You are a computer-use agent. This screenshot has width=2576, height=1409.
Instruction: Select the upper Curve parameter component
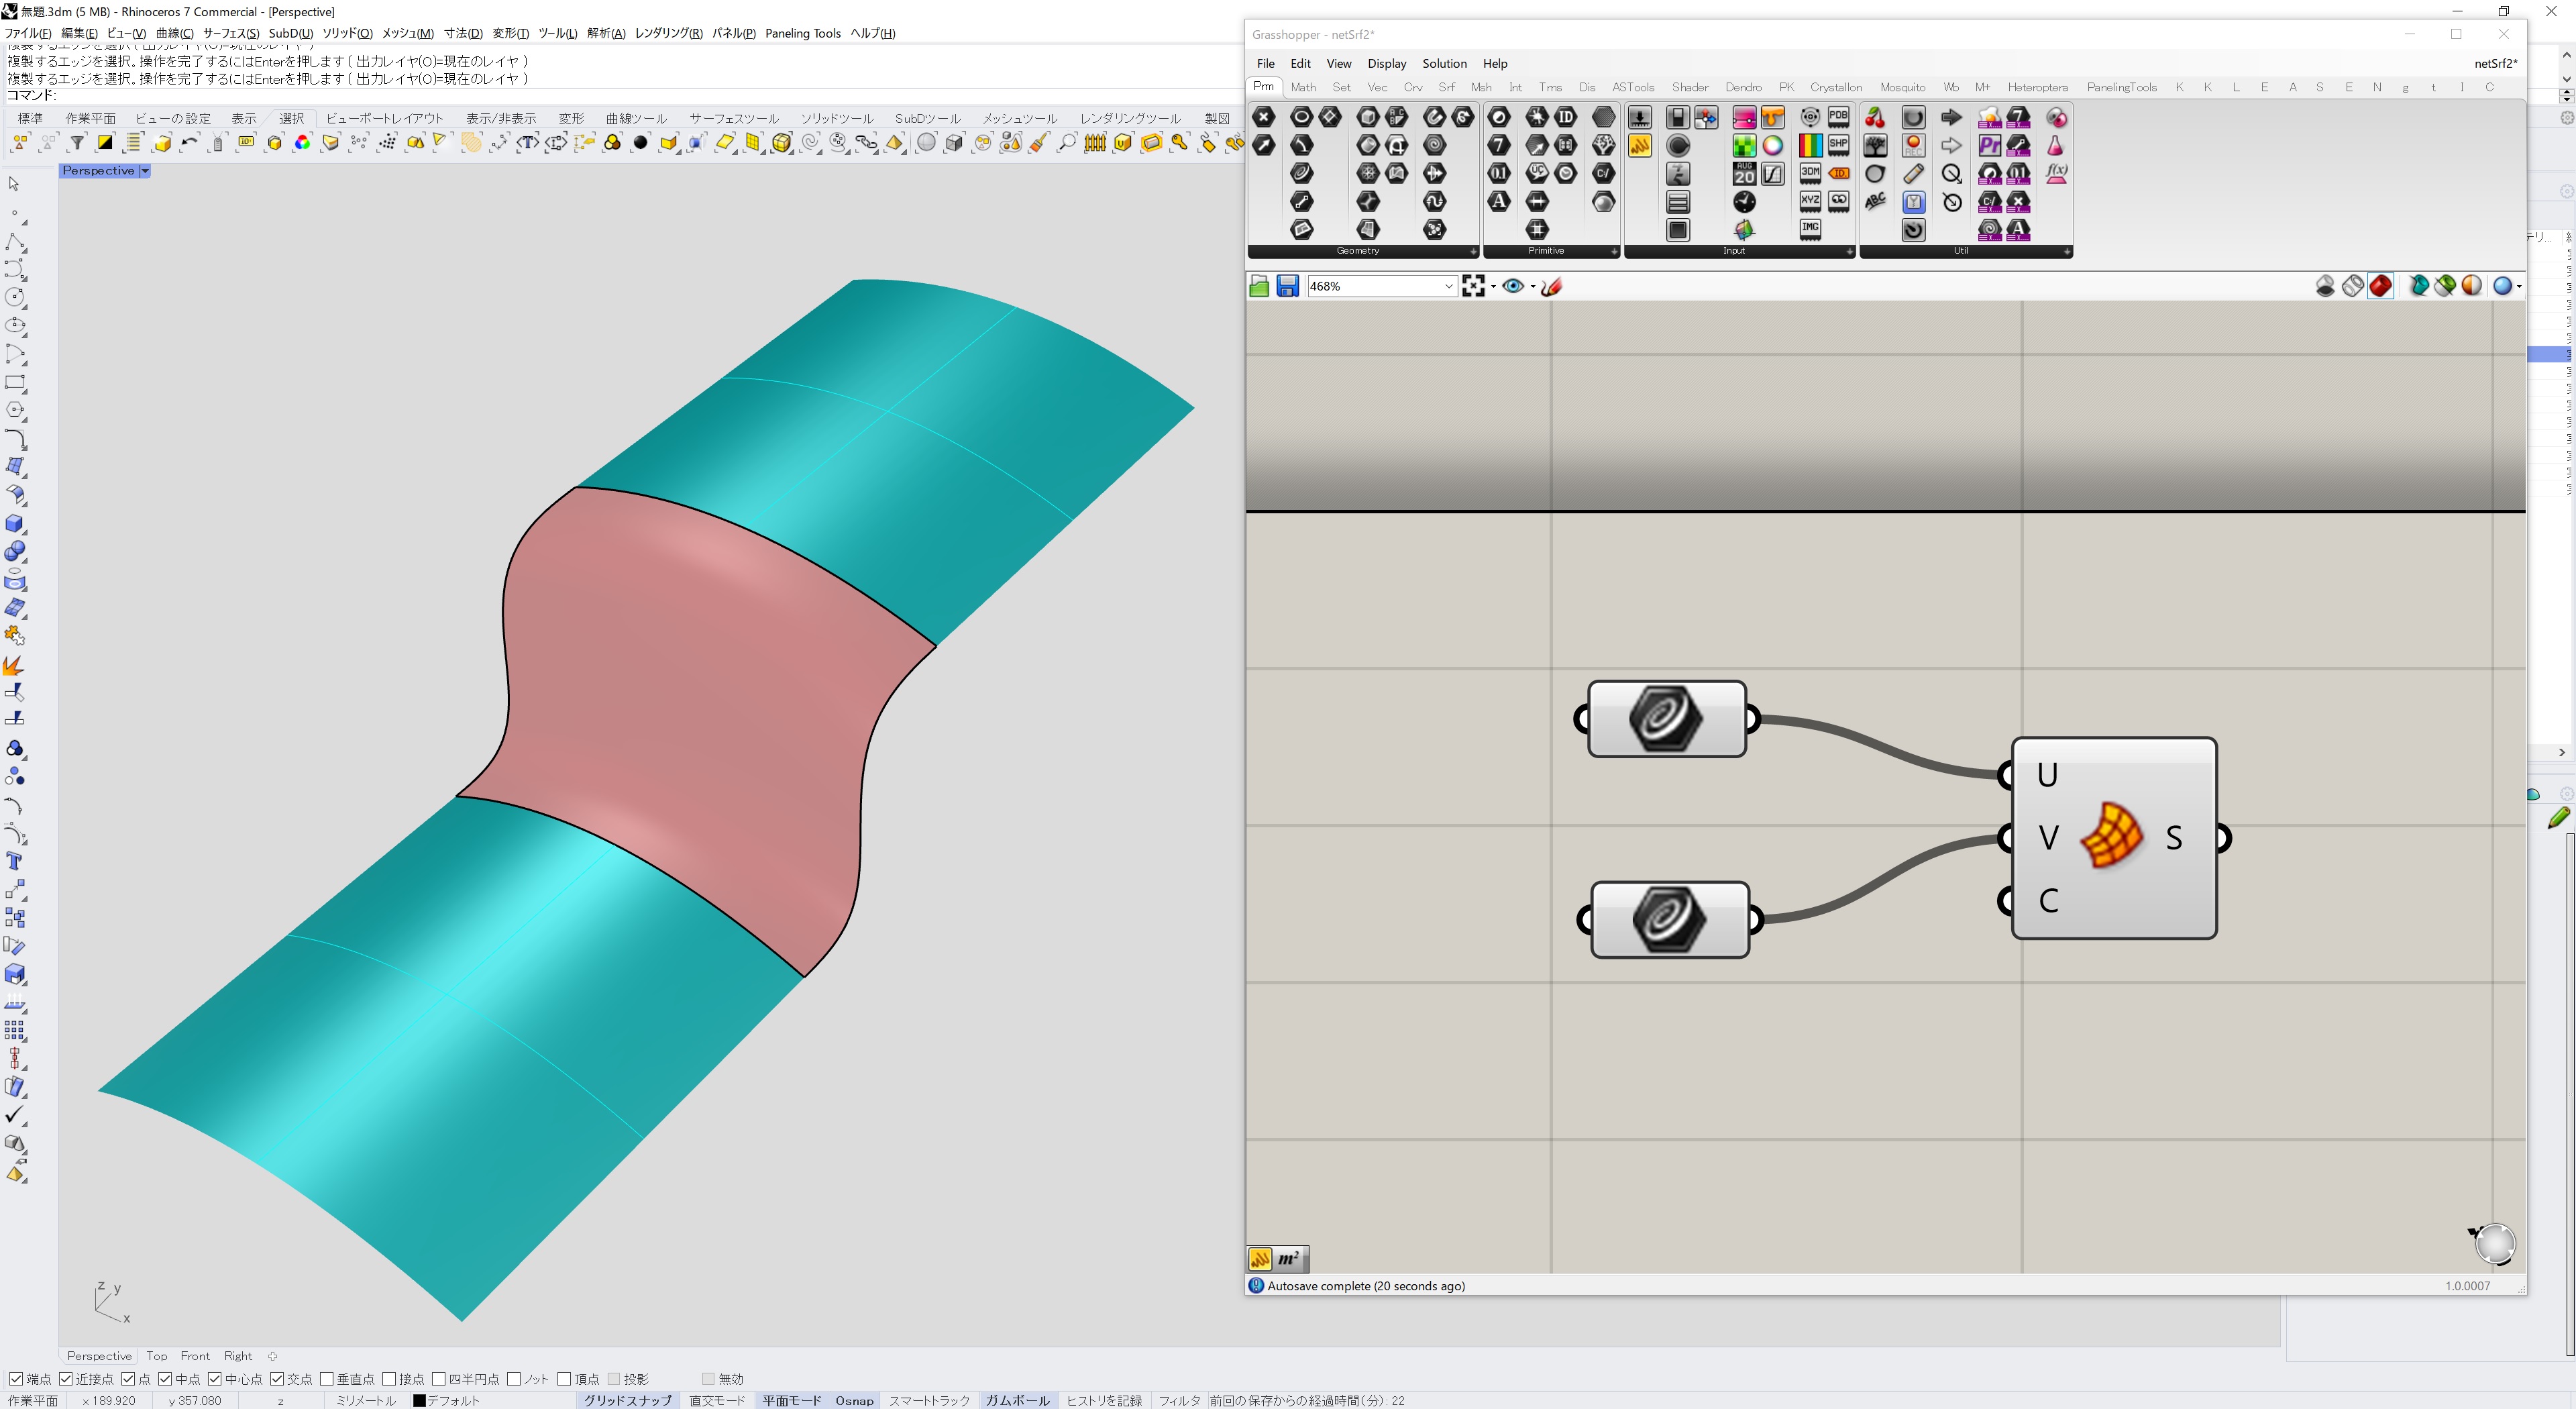coord(1666,718)
